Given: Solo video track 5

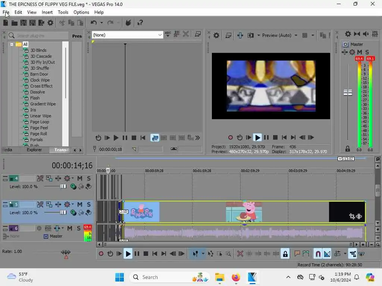Looking at the screenshot, I should coord(89,204).
